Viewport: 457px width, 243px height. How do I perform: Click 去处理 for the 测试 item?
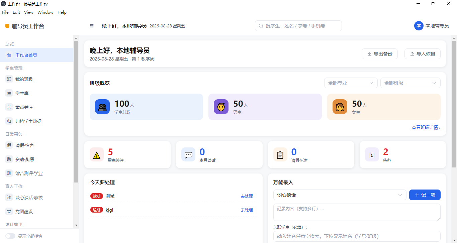(x=247, y=196)
